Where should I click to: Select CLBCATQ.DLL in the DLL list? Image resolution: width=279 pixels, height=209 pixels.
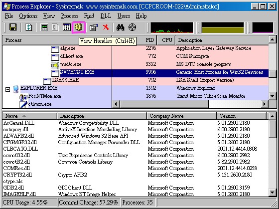point(20,149)
